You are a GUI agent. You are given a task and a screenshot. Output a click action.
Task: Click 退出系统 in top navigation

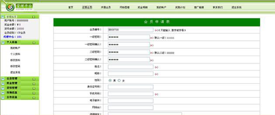236,7
